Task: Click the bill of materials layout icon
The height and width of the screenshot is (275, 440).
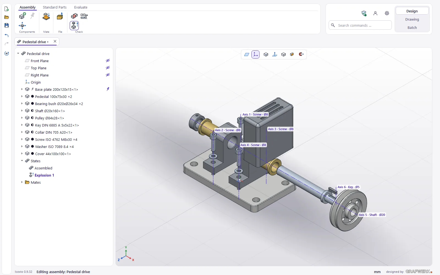Action: click(x=84, y=16)
